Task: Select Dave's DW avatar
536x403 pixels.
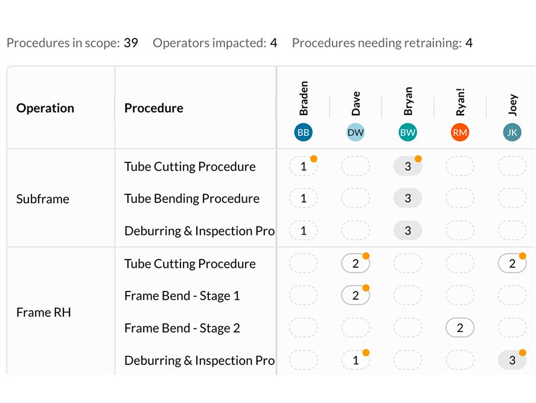Action: (x=356, y=132)
